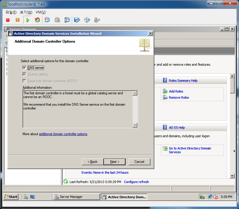Click the disabled Global catalog checkbox
Screen dimensions: 239x209
pos(24,74)
